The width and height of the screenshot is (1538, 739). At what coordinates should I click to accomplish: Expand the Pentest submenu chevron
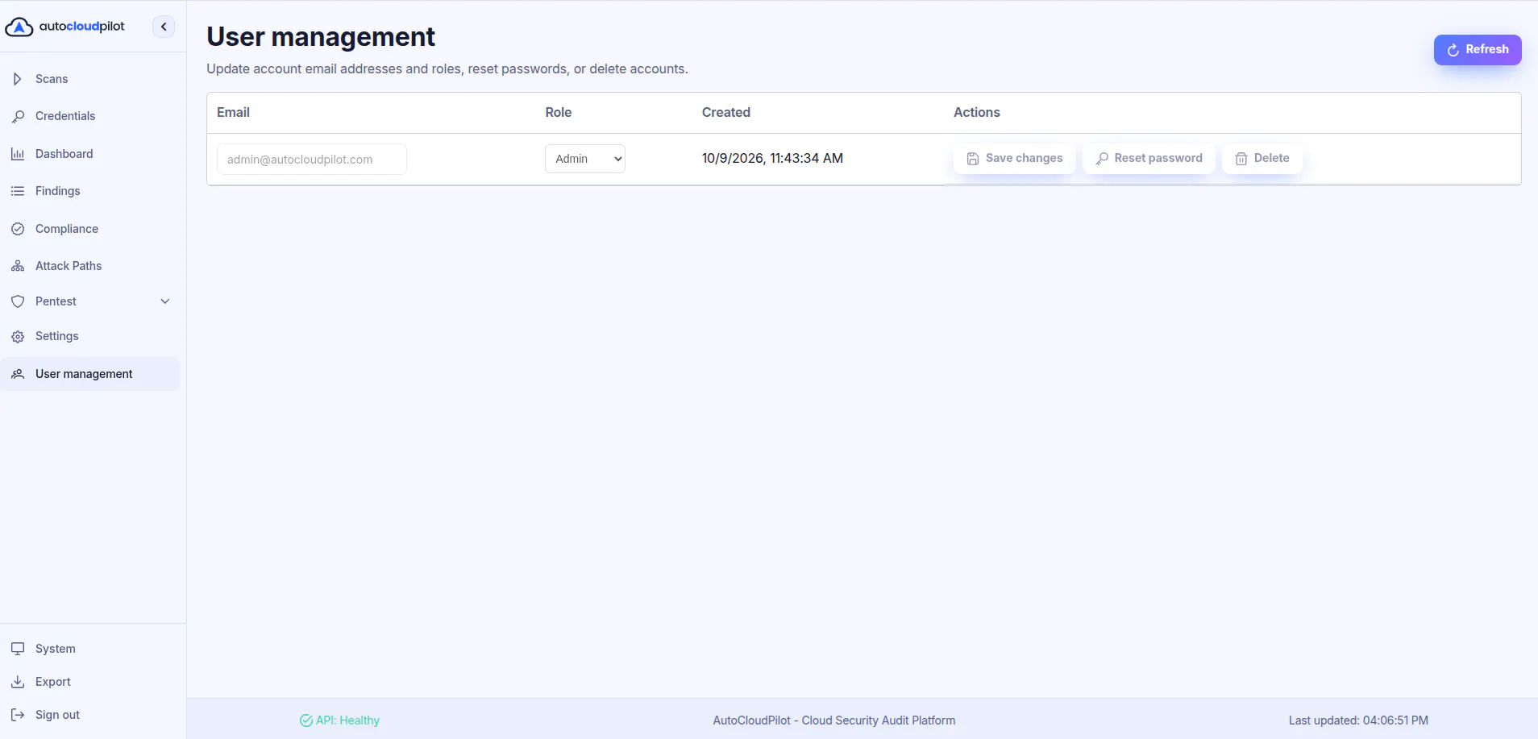coord(165,301)
